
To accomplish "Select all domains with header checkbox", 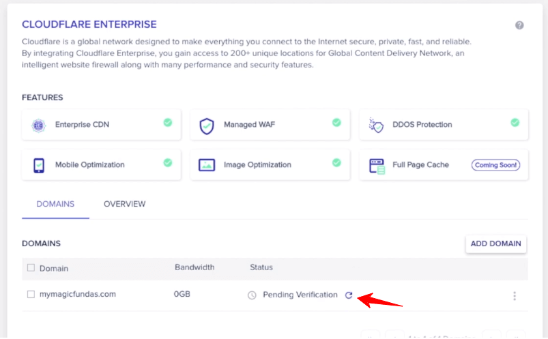I will [x=31, y=267].
